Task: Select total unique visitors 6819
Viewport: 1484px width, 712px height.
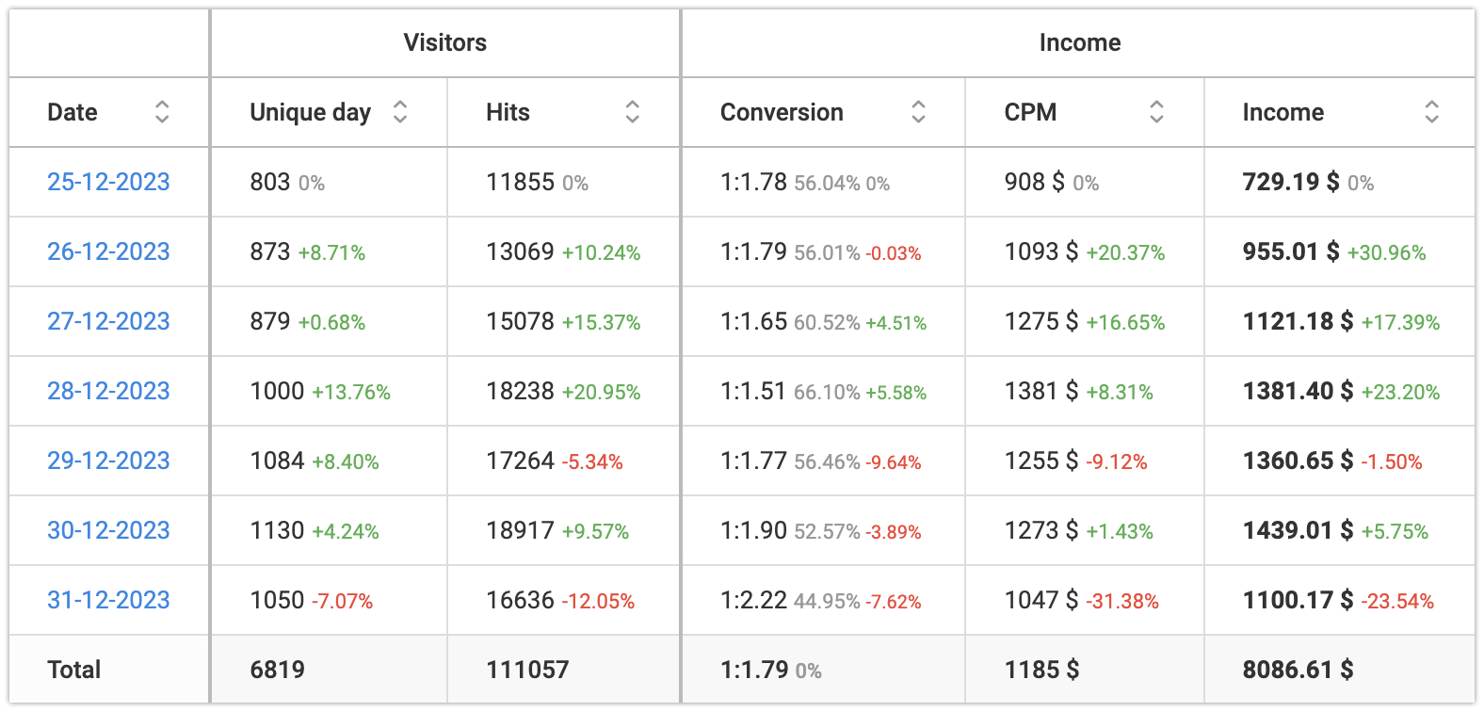Action: click(278, 670)
